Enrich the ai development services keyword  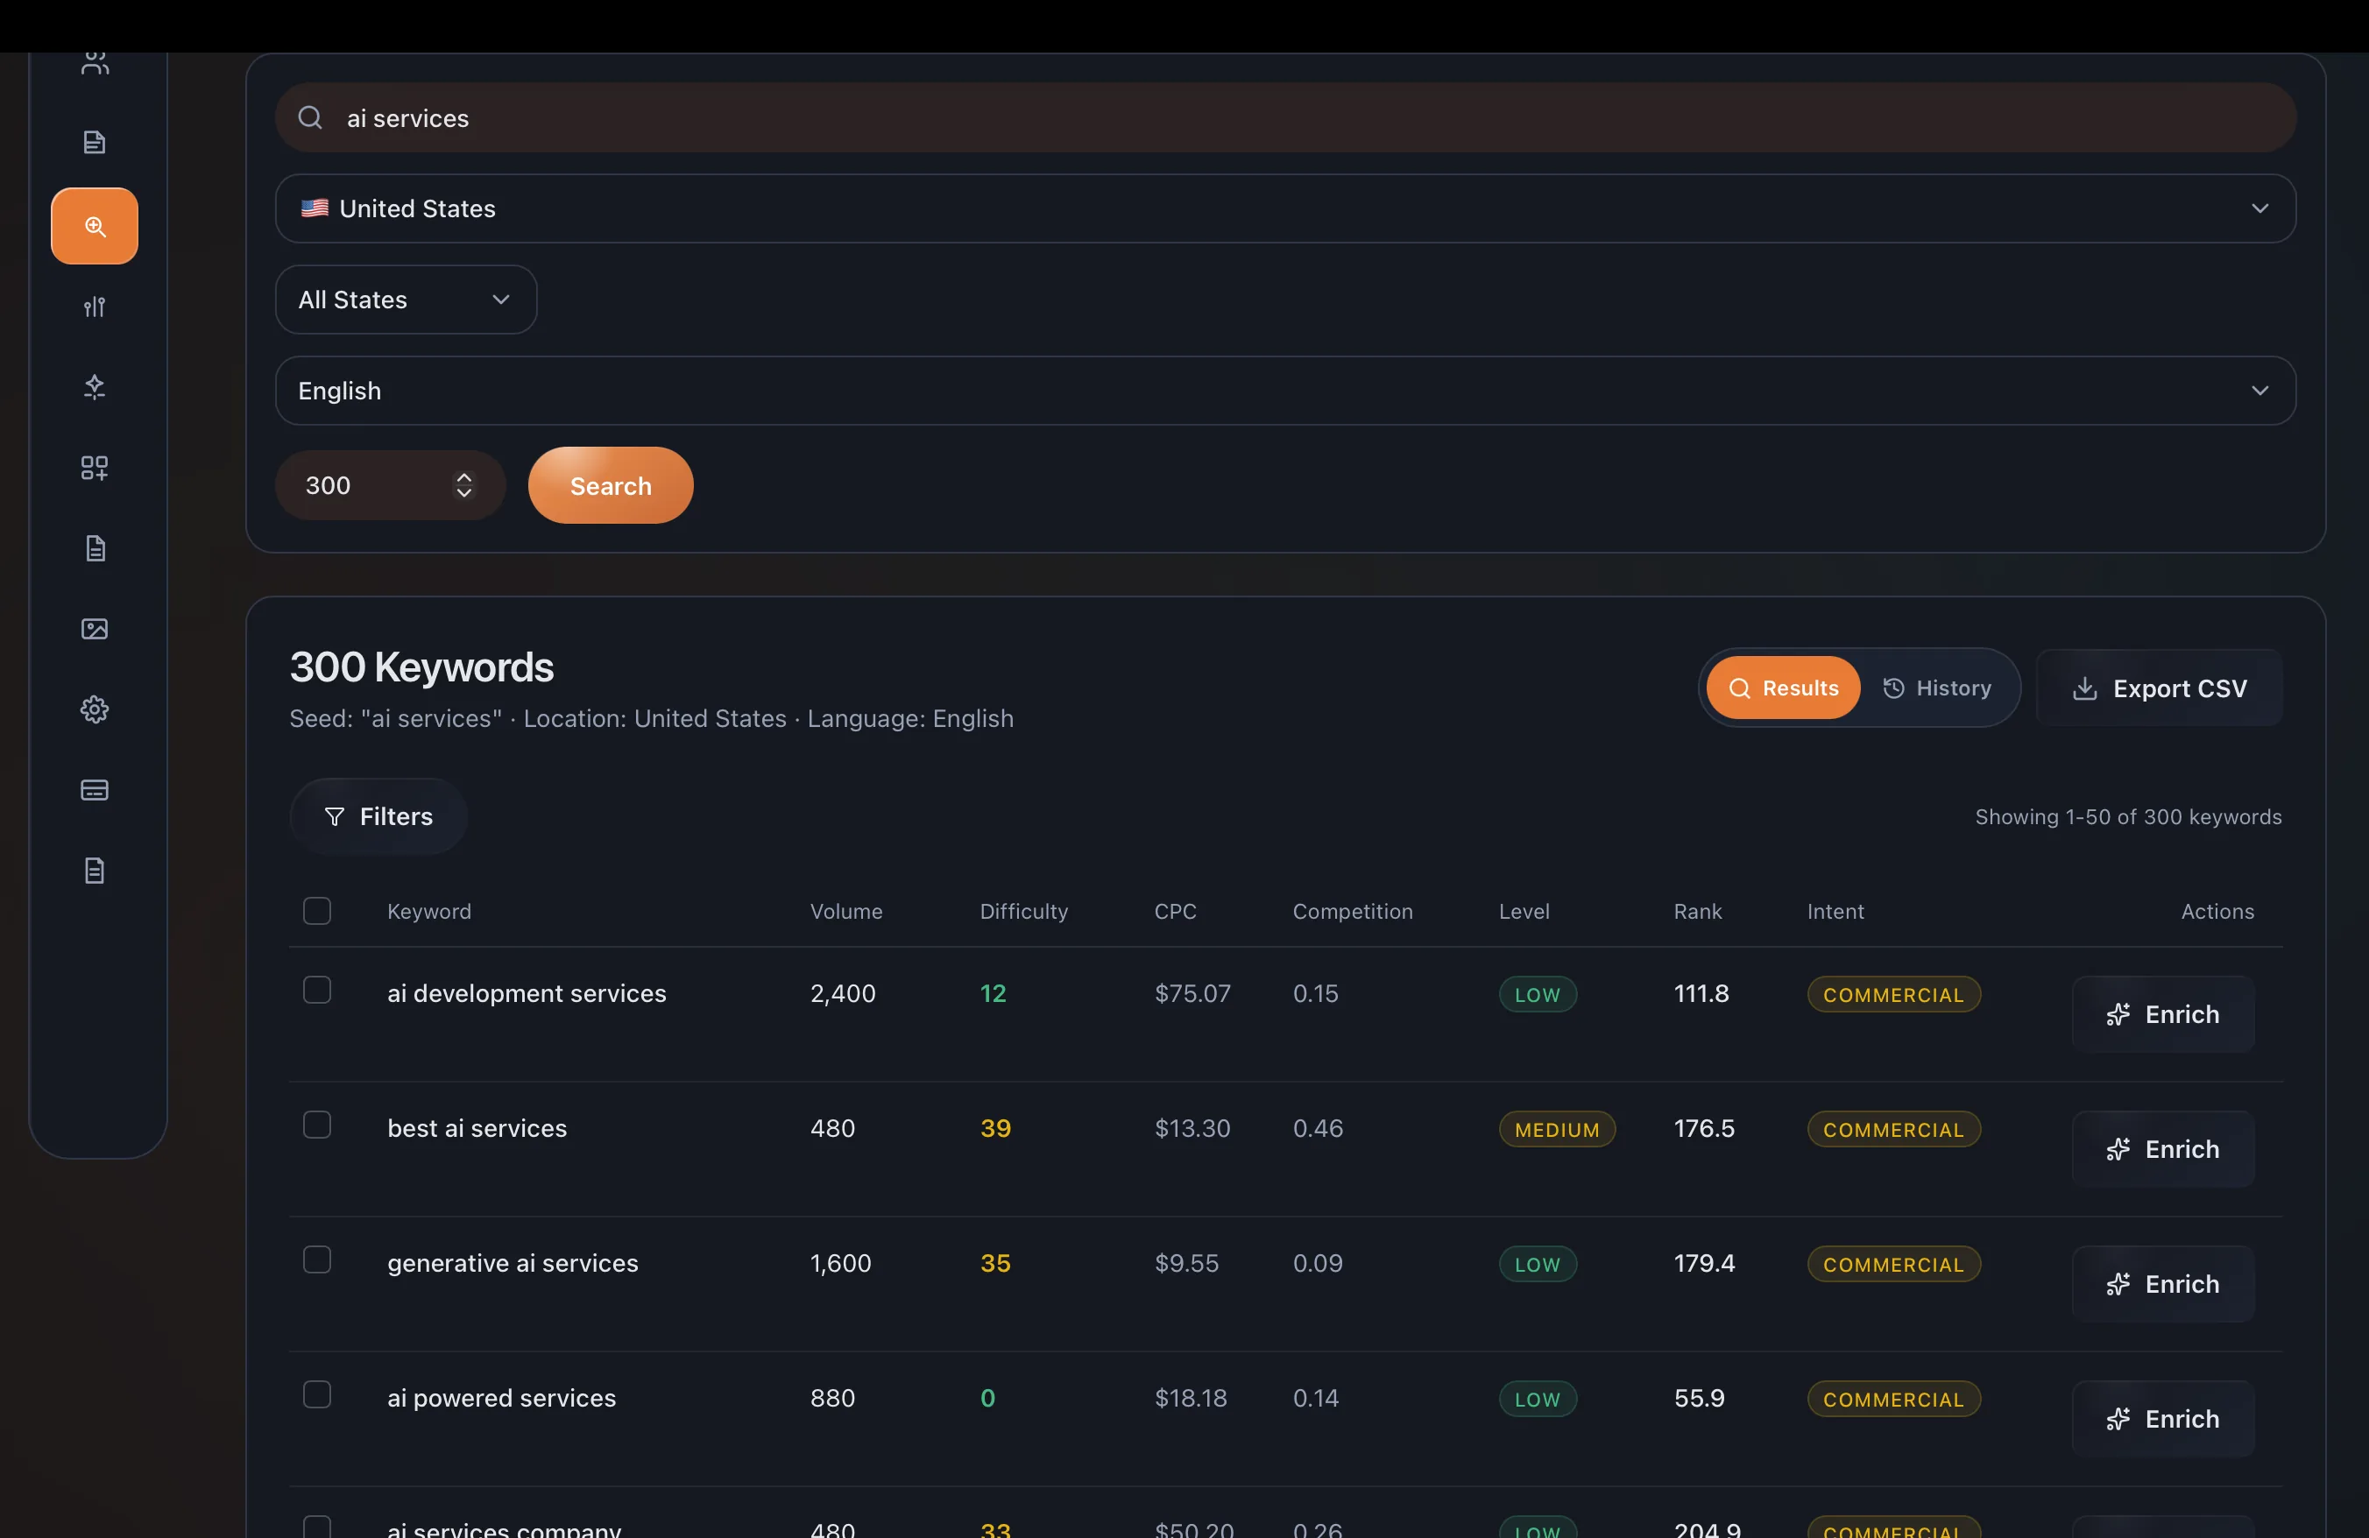tap(2162, 1015)
